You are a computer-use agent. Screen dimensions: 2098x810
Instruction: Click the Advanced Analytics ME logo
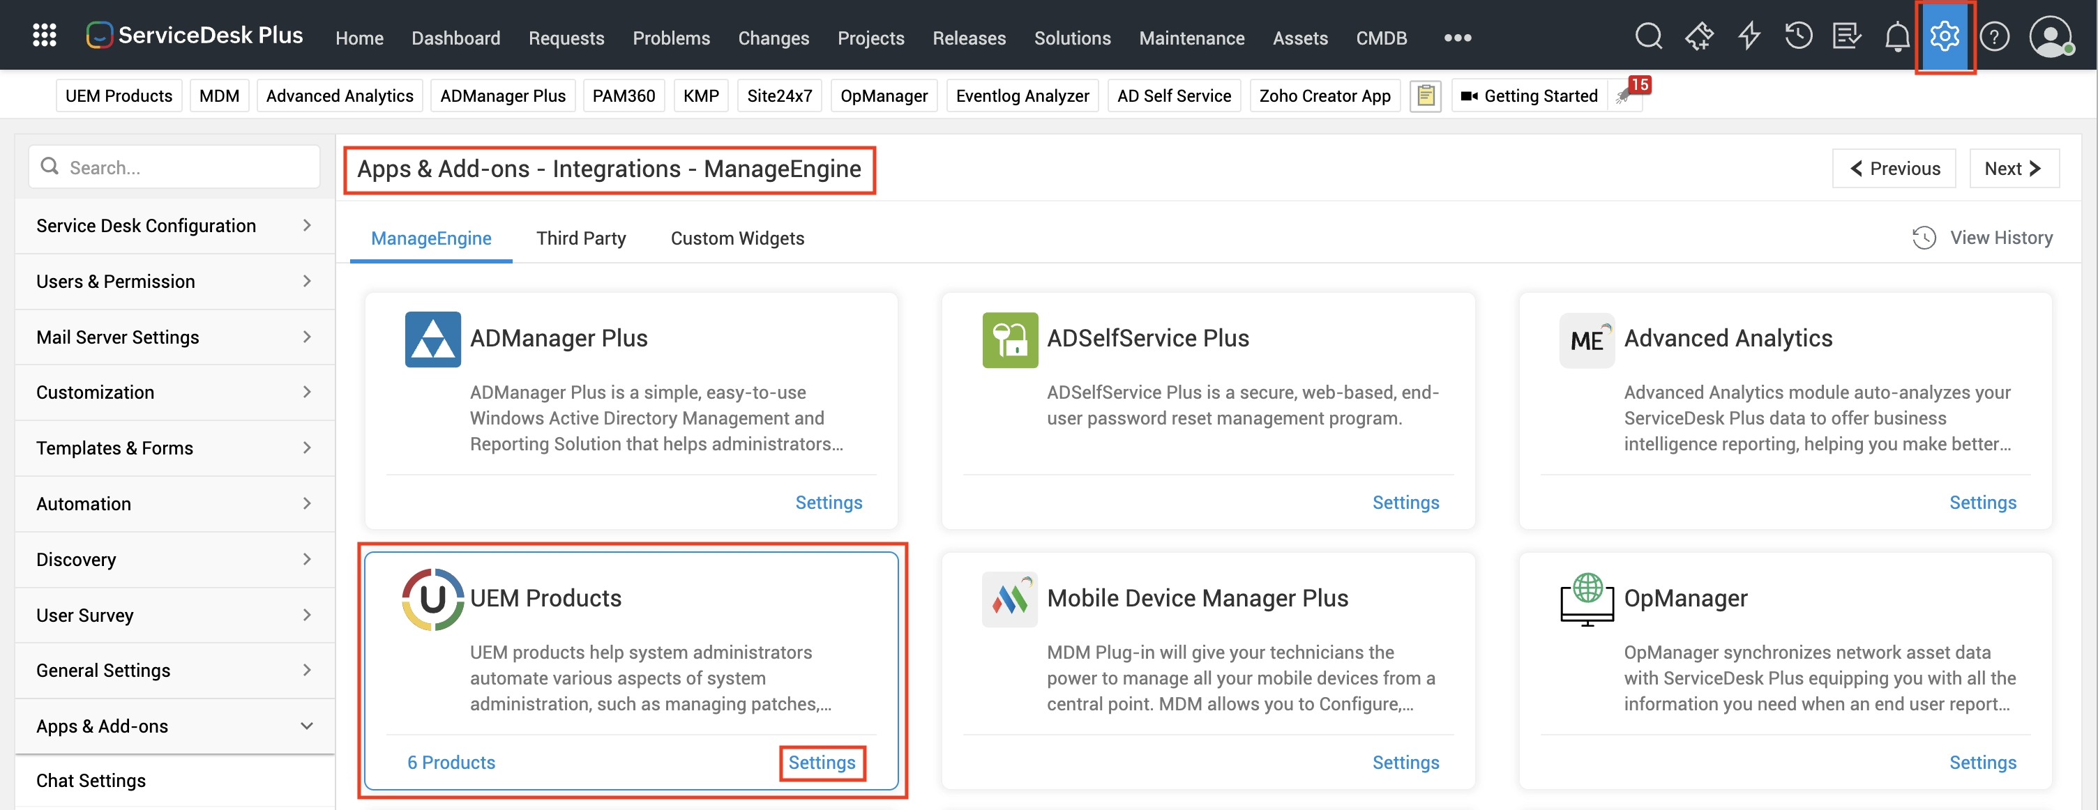click(x=1587, y=339)
